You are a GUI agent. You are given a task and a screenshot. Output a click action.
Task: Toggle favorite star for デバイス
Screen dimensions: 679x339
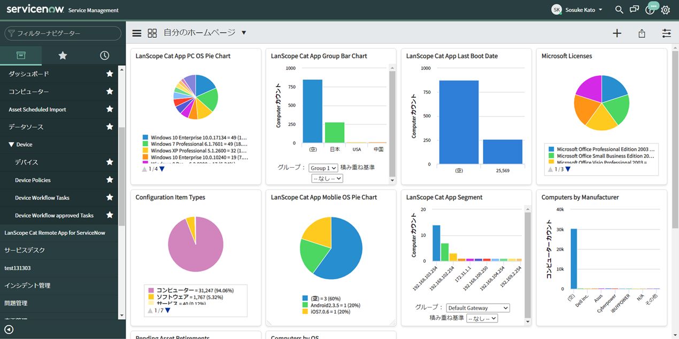click(110, 162)
